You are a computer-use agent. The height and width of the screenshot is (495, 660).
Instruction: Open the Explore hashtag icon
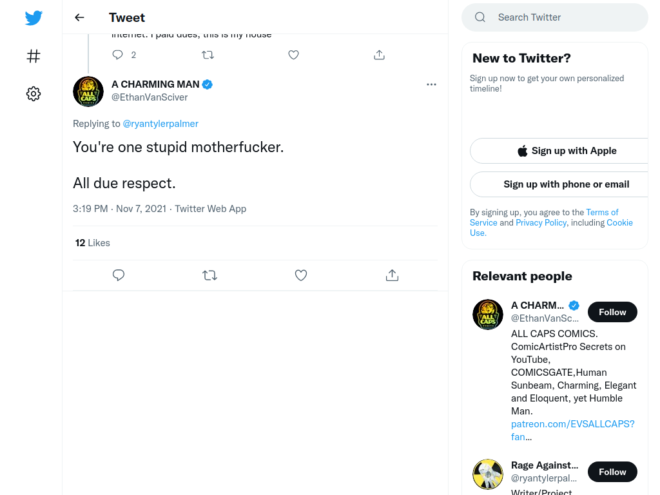[x=34, y=56]
